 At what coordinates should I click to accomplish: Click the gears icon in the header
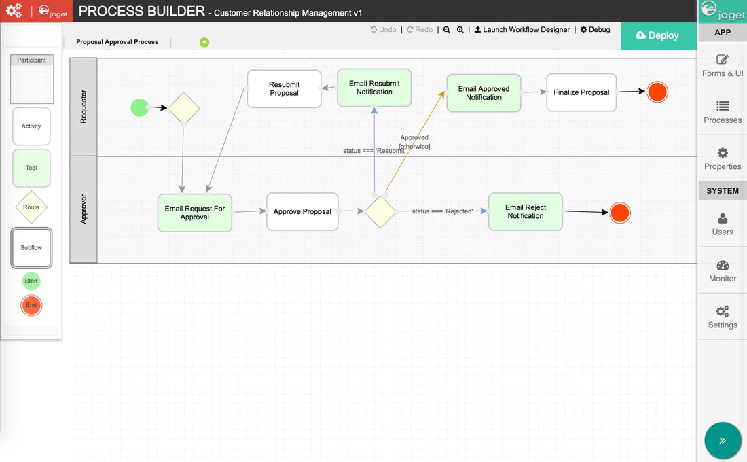tap(14, 11)
